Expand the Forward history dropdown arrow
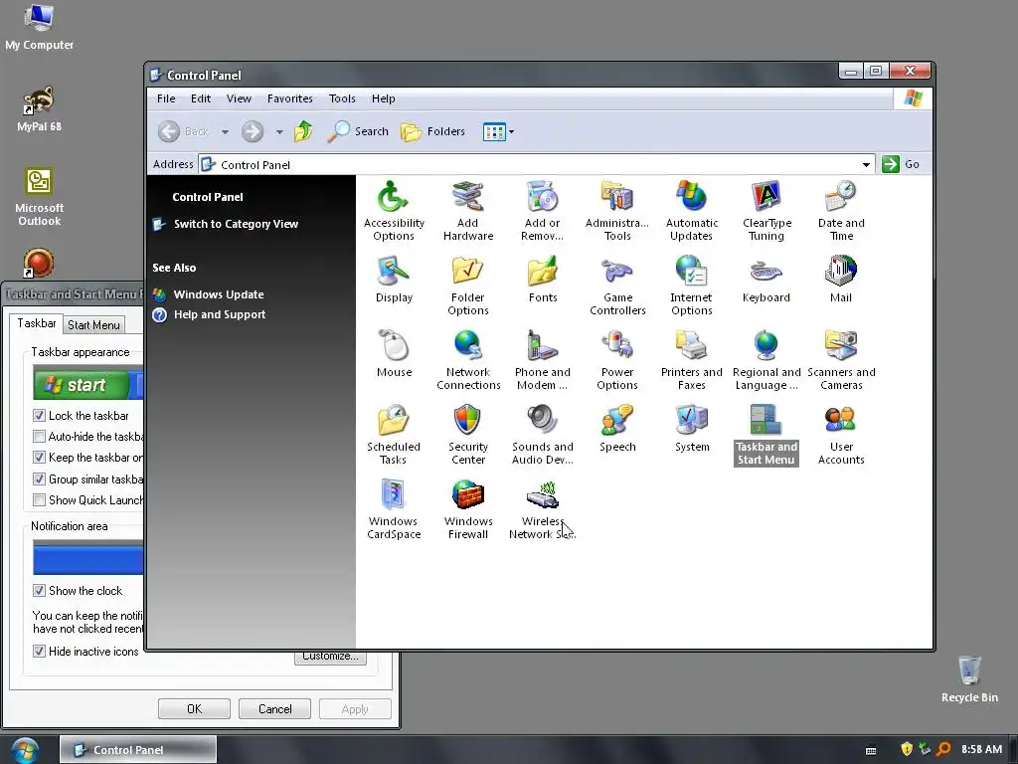The height and width of the screenshot is (764, 1018). [x=279, y=132]
